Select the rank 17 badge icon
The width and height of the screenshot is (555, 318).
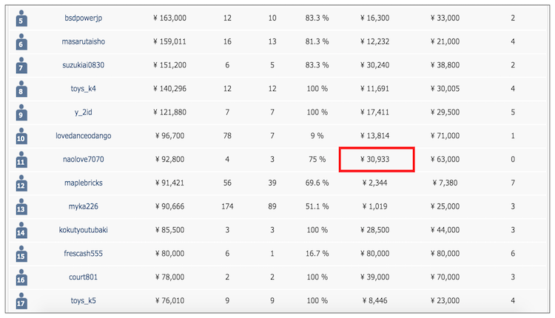pos(21,302)
